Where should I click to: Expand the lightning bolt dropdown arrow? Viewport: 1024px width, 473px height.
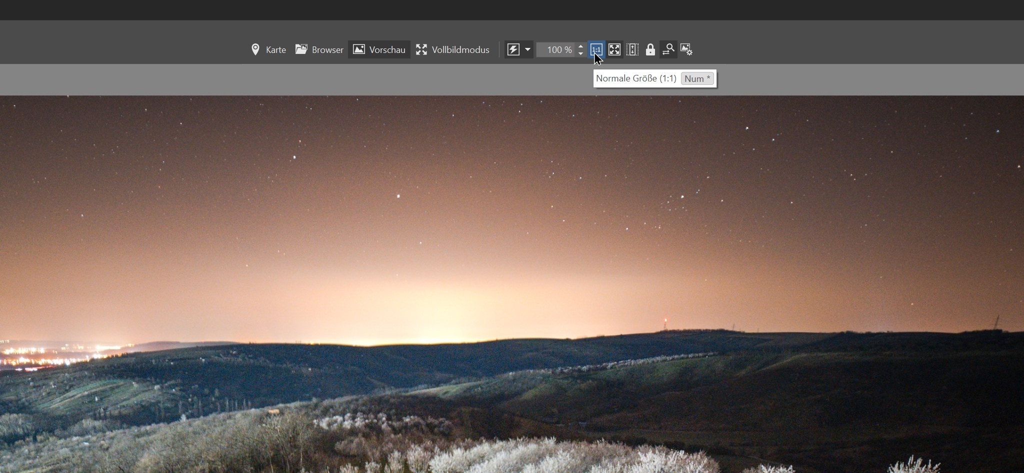coord(527,49)
